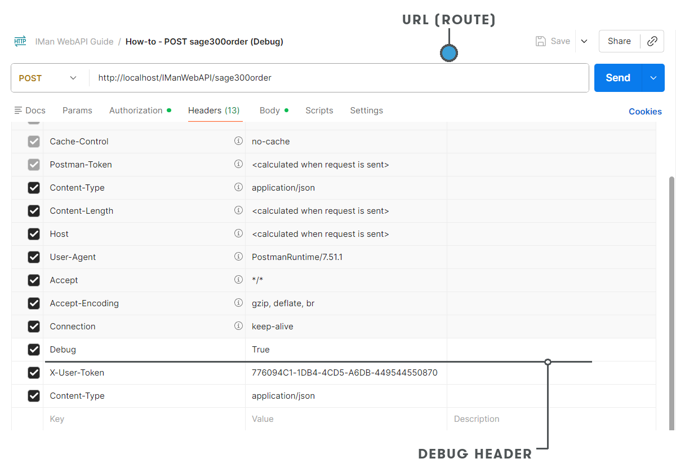Uncheck the Accept header checkbox

tap(34, 280)
